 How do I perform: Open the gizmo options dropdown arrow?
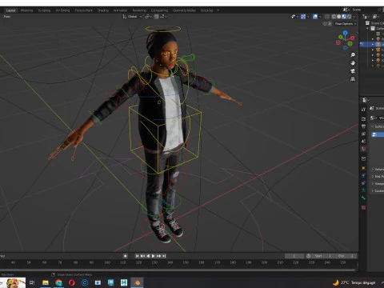pyautogui.click(x=308, y=17)
